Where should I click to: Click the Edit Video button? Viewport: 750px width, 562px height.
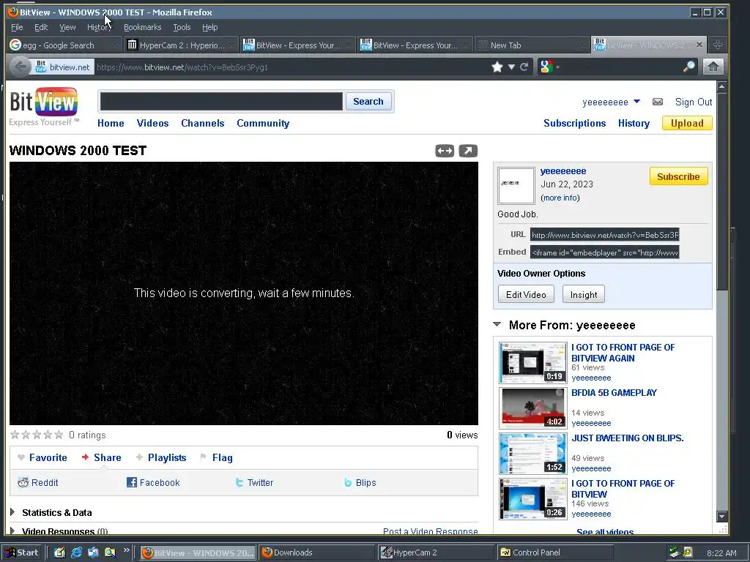tap(526, 294)
